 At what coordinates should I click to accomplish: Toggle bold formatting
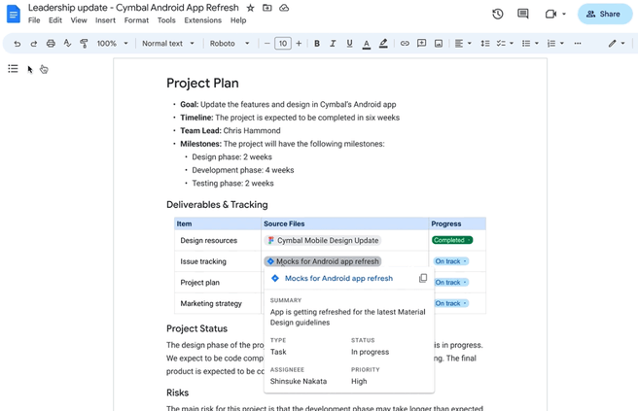point(316,44)
